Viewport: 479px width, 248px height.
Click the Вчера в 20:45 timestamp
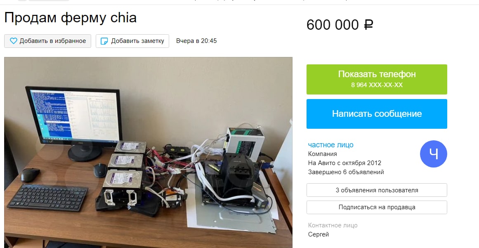pos(196,41)
